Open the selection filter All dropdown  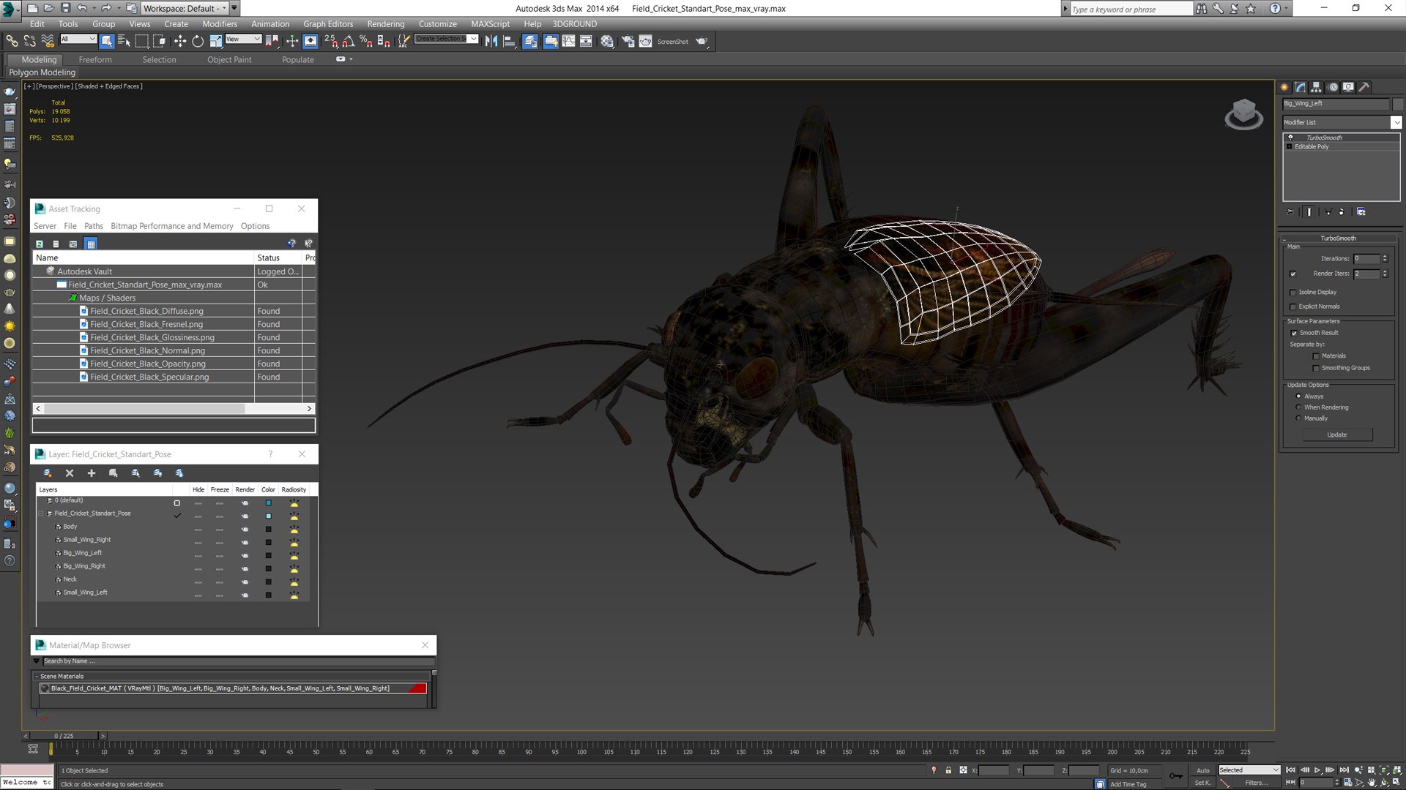pos(78,39)
